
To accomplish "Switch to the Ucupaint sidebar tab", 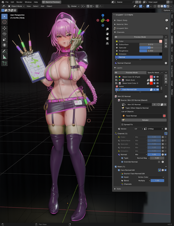I will [172, 40].
